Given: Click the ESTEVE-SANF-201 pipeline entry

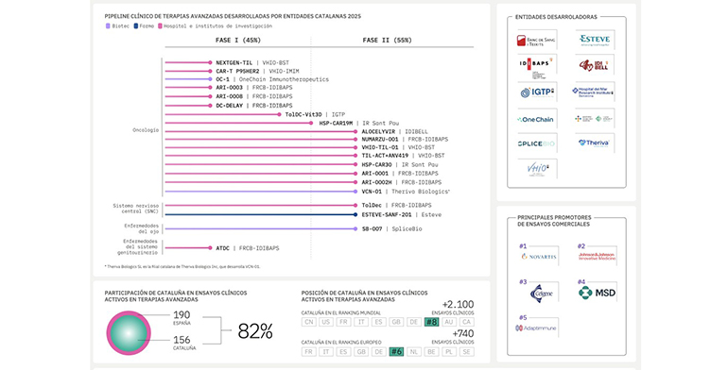Looking at the screenshot, I should 402,214.
